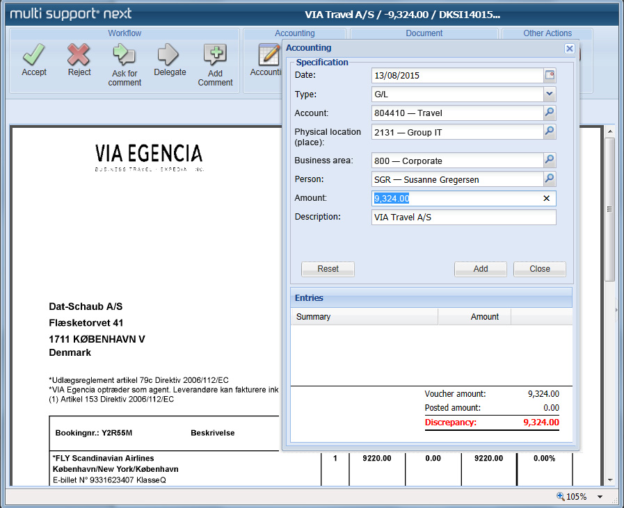Click the Account field 804410 — Travel
This screenshot has height=508, width=624.
click(458, 113)
